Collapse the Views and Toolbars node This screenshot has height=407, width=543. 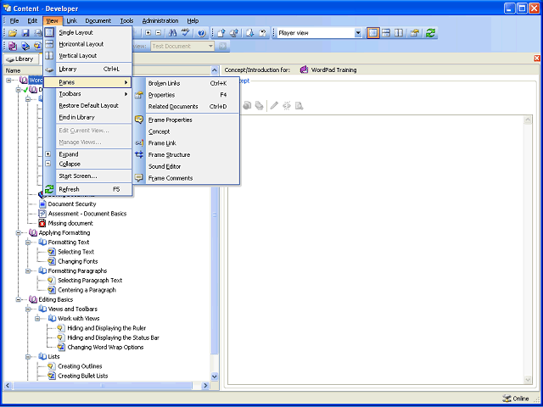[x=28, y=309]
